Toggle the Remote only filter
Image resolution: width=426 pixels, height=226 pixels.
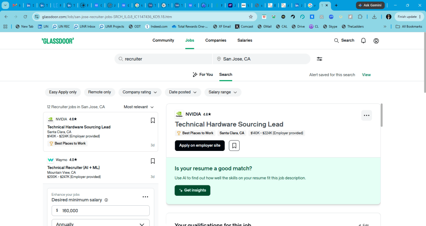pos(99,92)
